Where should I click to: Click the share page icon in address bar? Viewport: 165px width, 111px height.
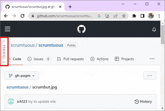[116, 16]
